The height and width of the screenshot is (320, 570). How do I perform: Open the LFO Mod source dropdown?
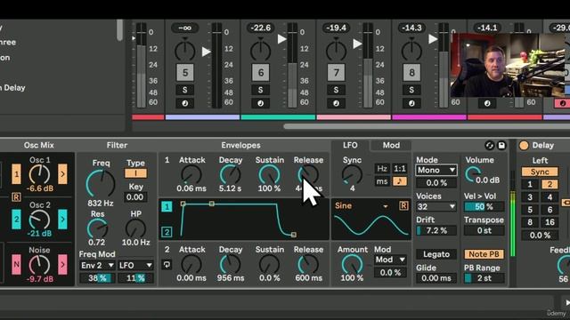coord(390,260)
